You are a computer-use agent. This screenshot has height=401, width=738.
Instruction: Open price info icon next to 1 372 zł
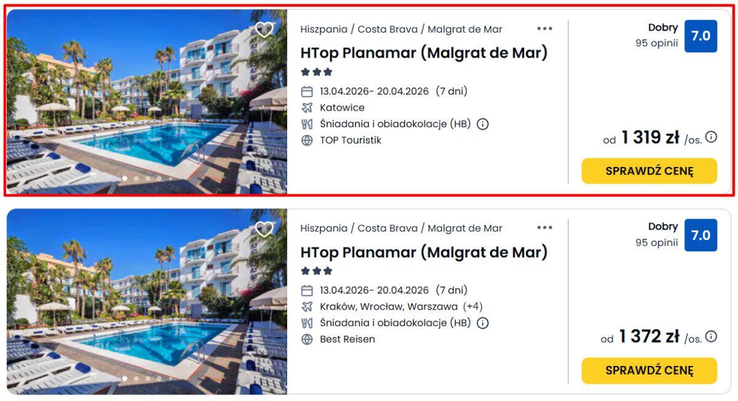pyautogui.click(x=711, y=337)
